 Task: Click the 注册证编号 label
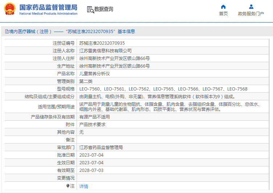64,43
